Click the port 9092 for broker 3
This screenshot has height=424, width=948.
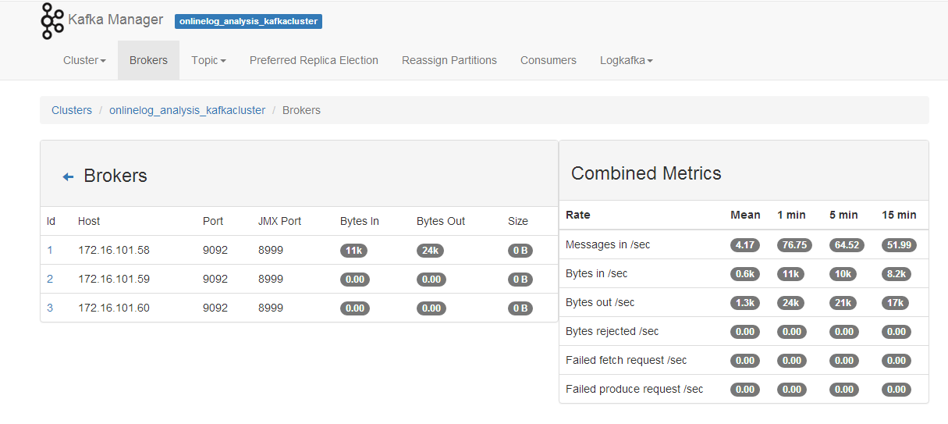pyautogui.click(x=215, y=308)
